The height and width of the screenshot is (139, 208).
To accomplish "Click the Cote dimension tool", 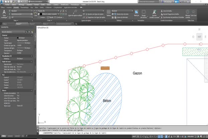I will pyautogui.click(x=35, y=13).
